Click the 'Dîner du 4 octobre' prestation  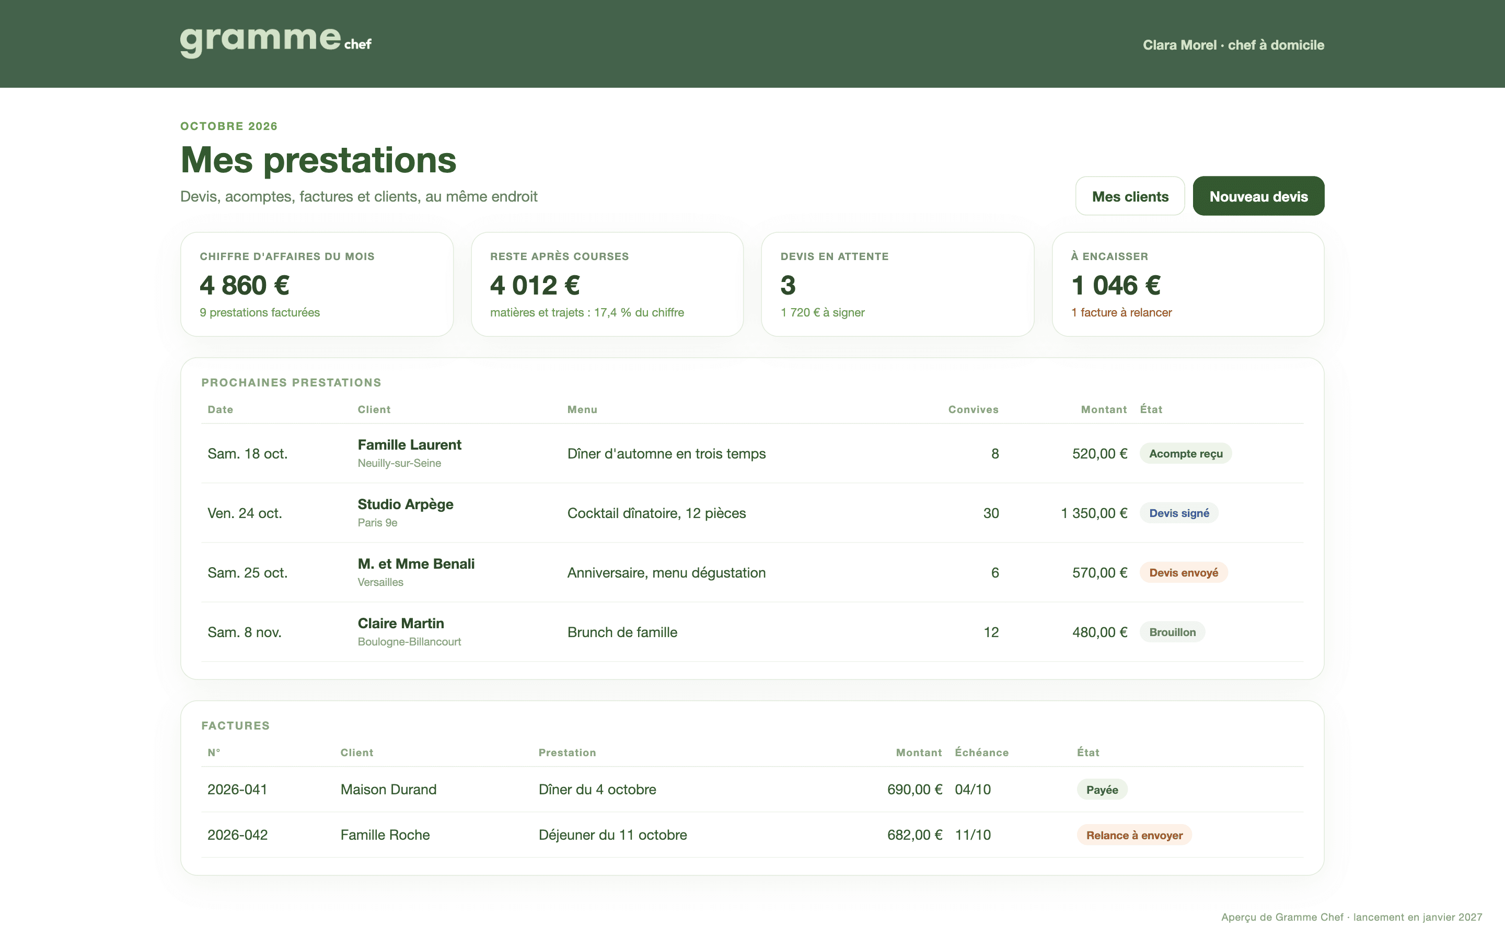[597, 790]
